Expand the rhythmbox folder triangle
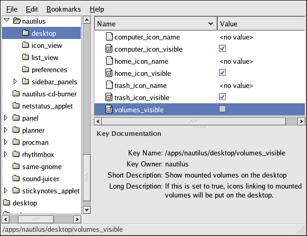Viewport: 307px width, 236px height. click(6, 154)
